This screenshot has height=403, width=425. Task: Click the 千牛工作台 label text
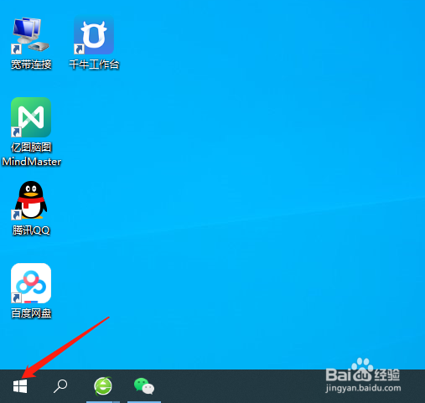94,65
